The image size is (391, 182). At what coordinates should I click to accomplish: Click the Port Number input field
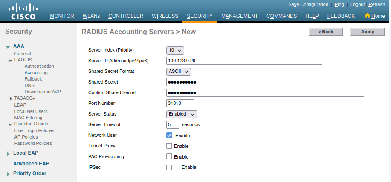[x=180, y=103]
